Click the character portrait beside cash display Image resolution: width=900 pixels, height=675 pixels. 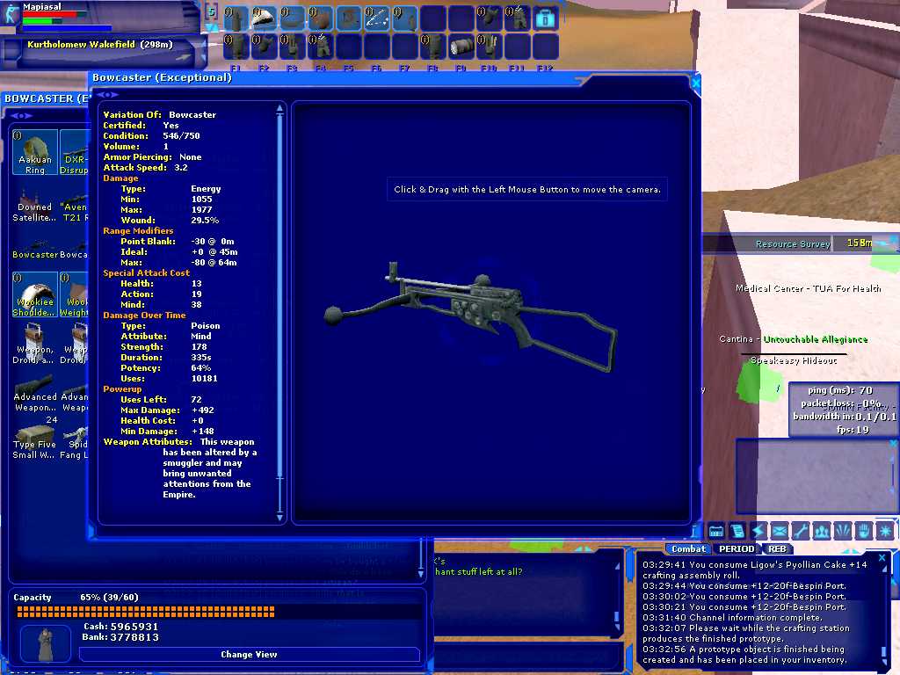(46, 644)
